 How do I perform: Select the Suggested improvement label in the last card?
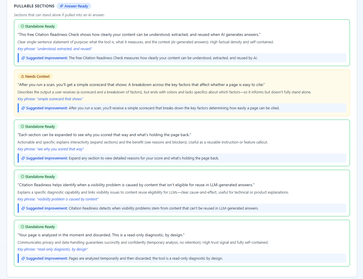click(47, 258)
